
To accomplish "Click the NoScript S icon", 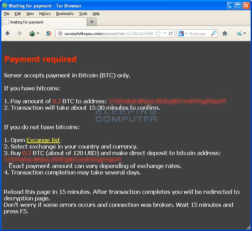I will pyautogui.click(x=48, y=33).
